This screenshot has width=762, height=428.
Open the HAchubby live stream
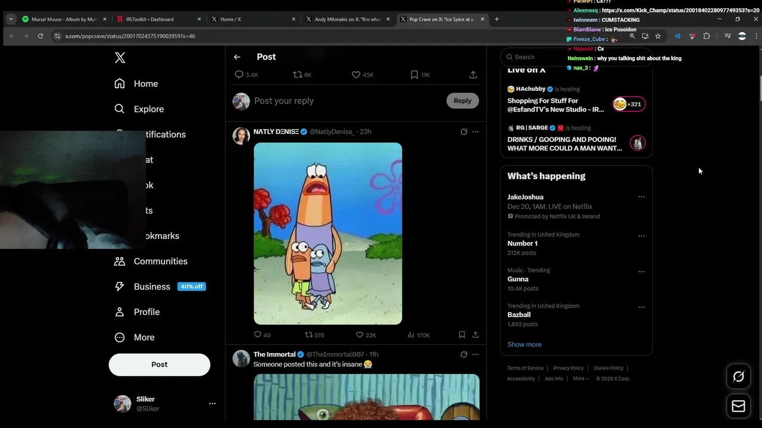tap(576, 99)
